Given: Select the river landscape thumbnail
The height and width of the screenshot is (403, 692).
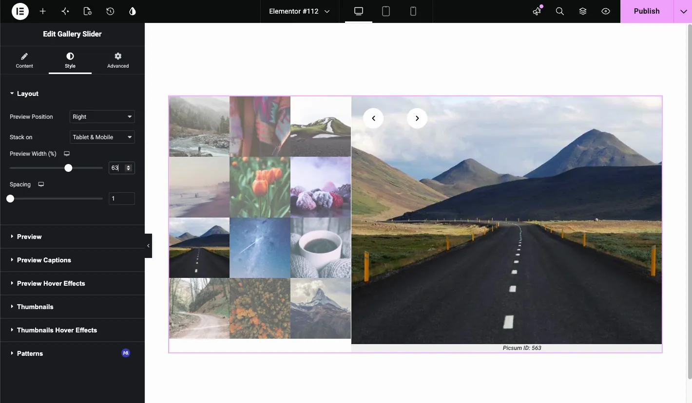Looking at the screenshot, I should (199, 127).
